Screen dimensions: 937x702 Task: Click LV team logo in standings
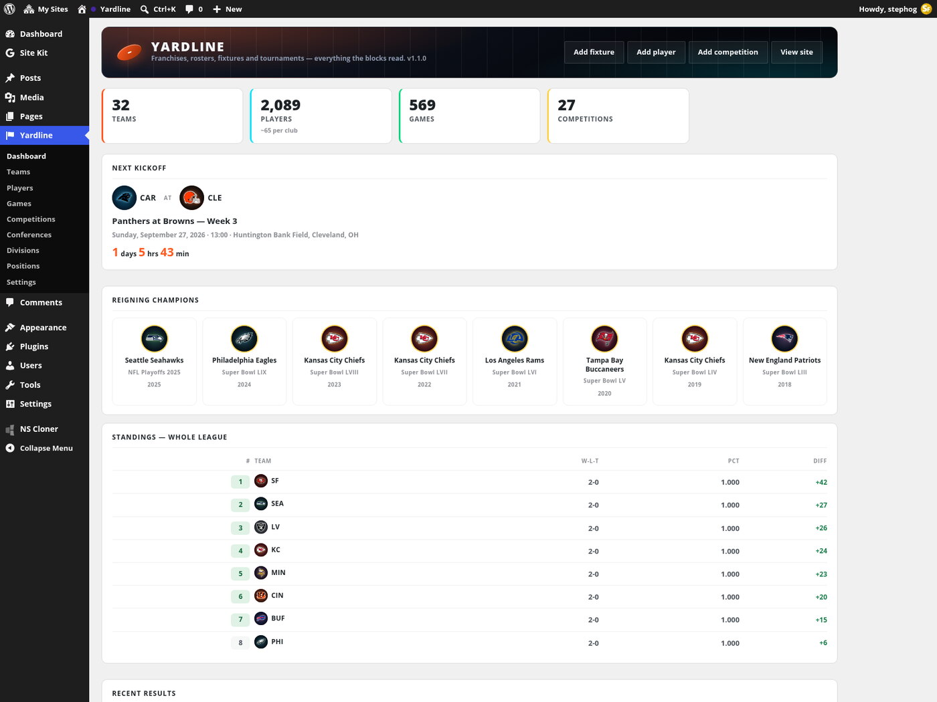[261, 528]
